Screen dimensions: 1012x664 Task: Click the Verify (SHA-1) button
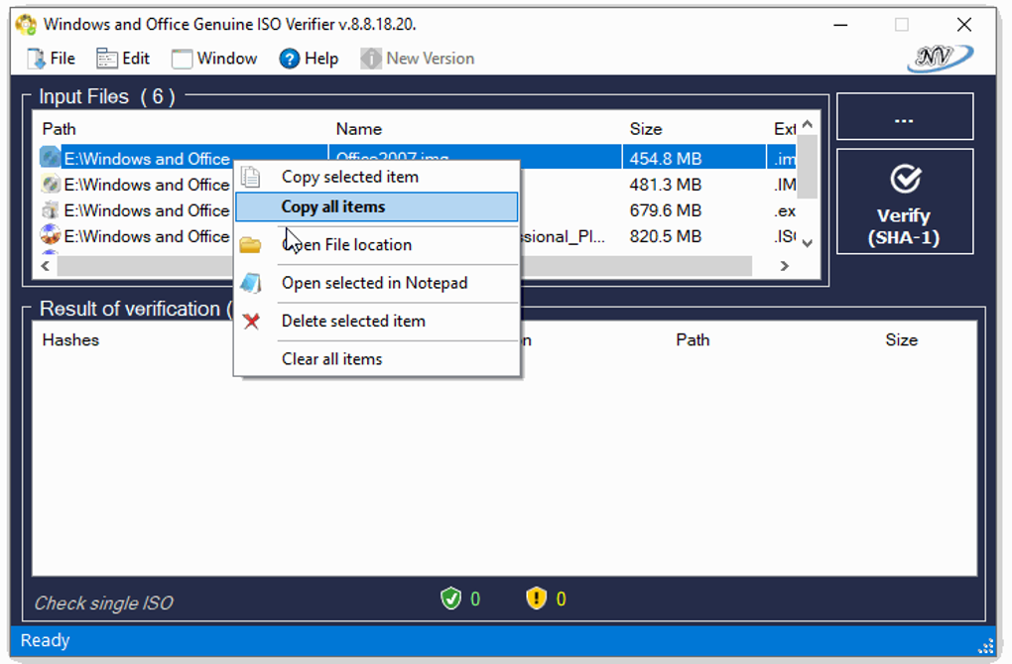(x=905, y=201)
